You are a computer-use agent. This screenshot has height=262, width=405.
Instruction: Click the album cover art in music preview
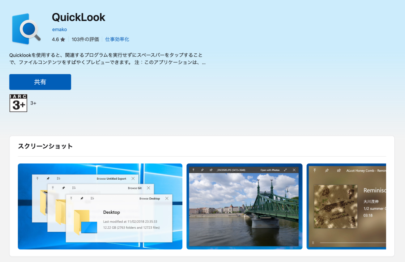tap(335, 206)
